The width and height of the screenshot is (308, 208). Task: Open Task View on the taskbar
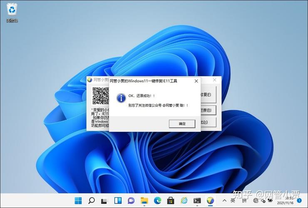point(104,201)
